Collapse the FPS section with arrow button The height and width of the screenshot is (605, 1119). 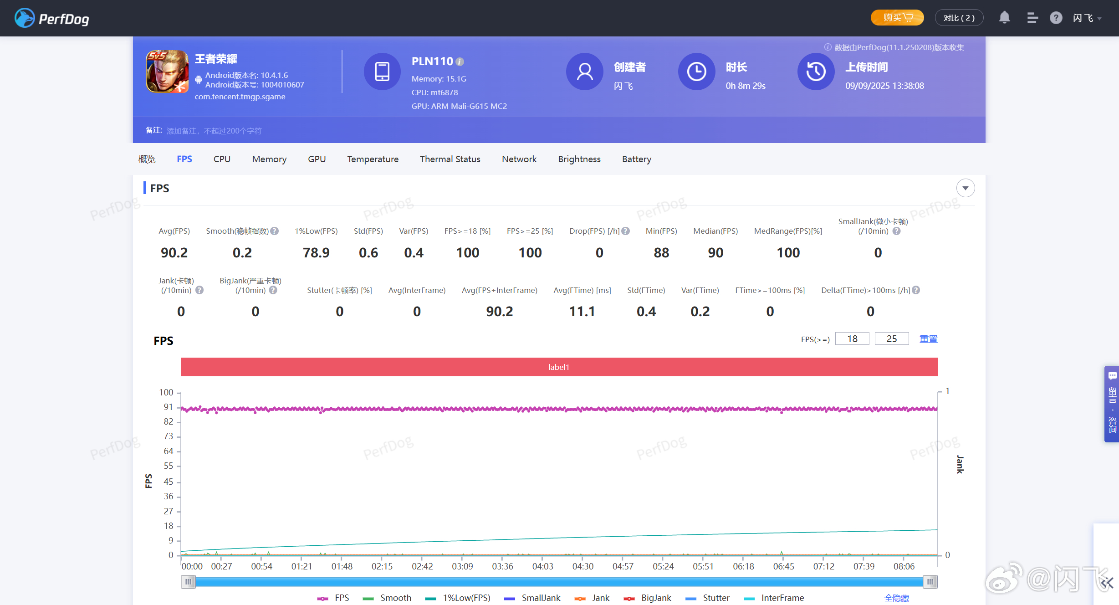coord(965,188)
